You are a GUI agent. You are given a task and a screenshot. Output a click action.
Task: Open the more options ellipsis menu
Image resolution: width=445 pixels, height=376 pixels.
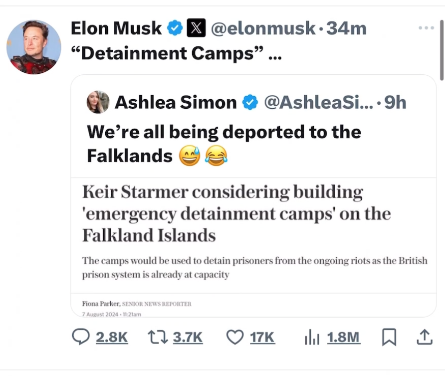(x=427, y=28)
